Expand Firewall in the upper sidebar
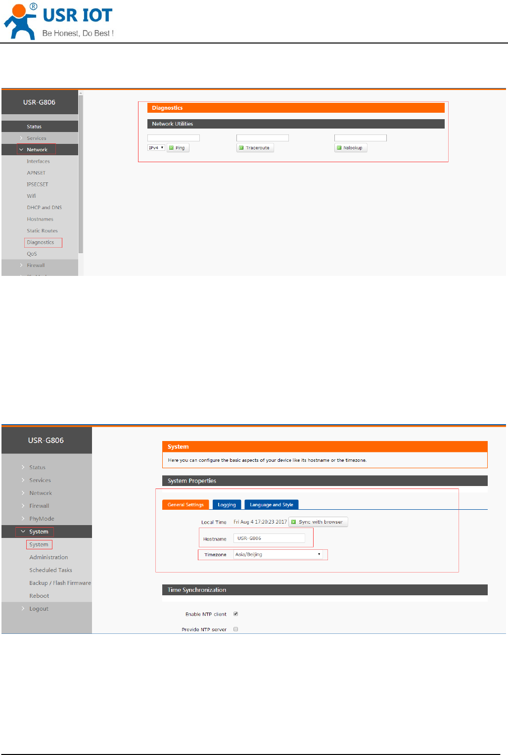The height and width of the screenshot is (755, 508). click(40, 266)
